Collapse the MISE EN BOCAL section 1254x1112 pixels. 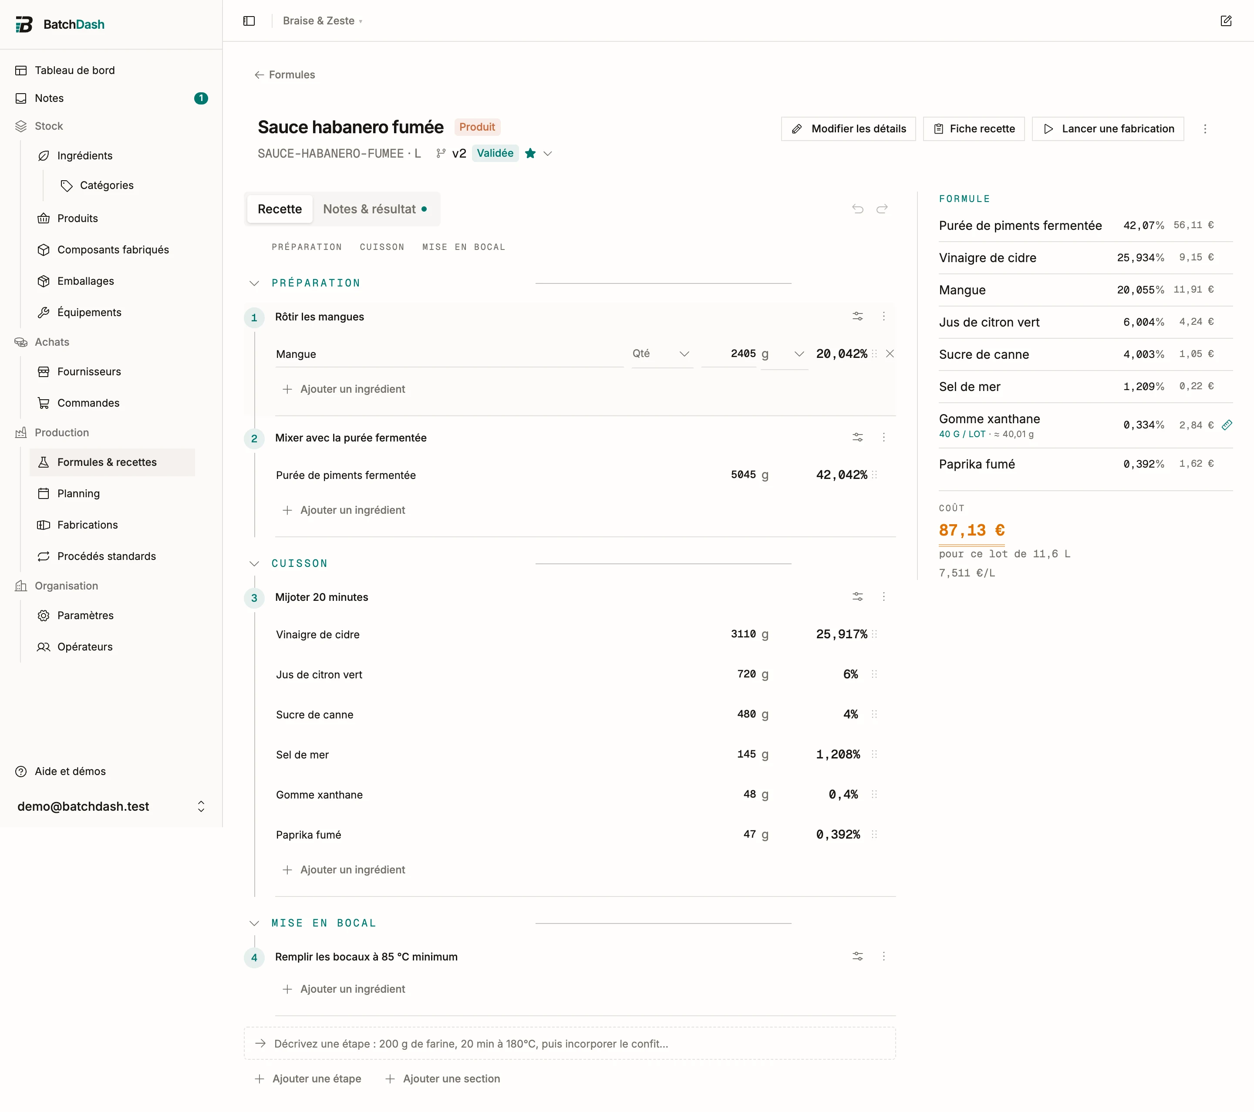(x=254, y=923)
